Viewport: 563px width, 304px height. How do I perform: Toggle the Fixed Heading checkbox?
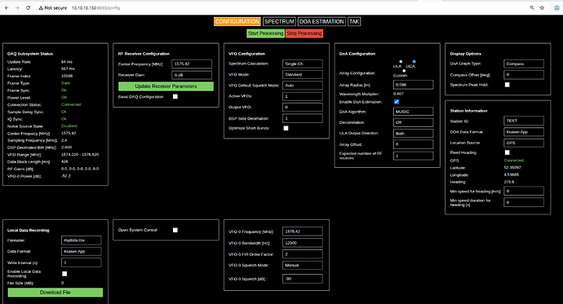click(x=507, y=152)
